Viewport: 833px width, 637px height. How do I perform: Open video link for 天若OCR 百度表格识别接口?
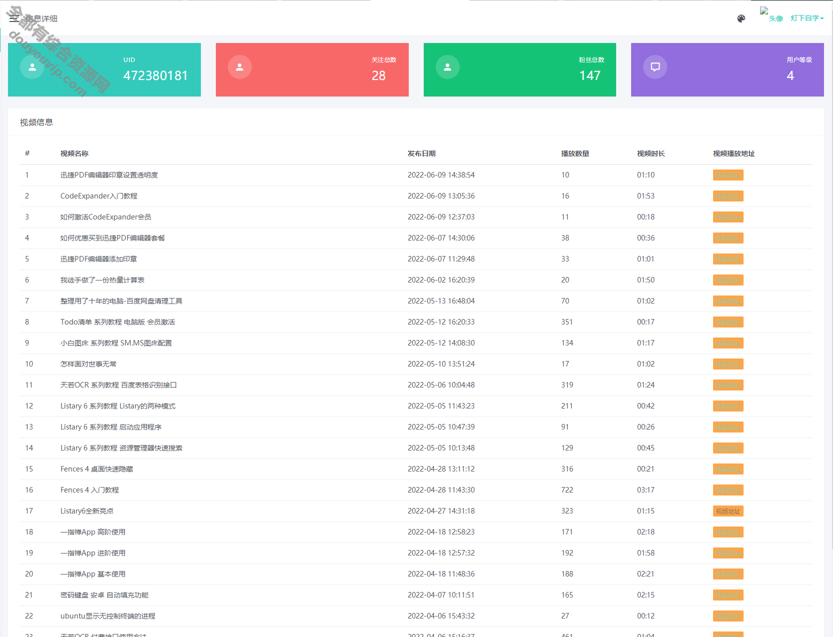tap(728, 385)
